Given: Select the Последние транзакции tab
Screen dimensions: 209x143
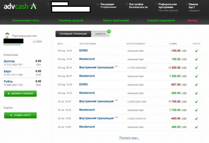Looking at the screenshot, I should [73, 34].
